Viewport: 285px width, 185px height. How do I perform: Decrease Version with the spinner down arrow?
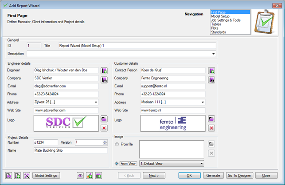[x=105, y=144]
